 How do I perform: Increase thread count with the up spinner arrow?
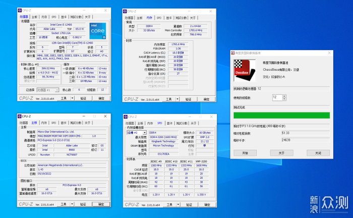(283, 96)
